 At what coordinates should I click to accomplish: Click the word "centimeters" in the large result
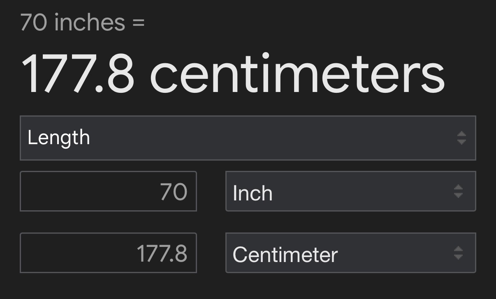click(x=297, y=75)
